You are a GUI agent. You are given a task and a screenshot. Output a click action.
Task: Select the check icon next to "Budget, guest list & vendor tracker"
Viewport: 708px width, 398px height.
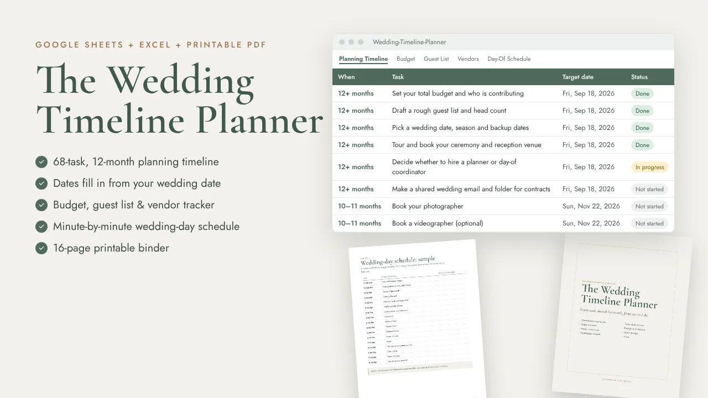coord(41,205)
